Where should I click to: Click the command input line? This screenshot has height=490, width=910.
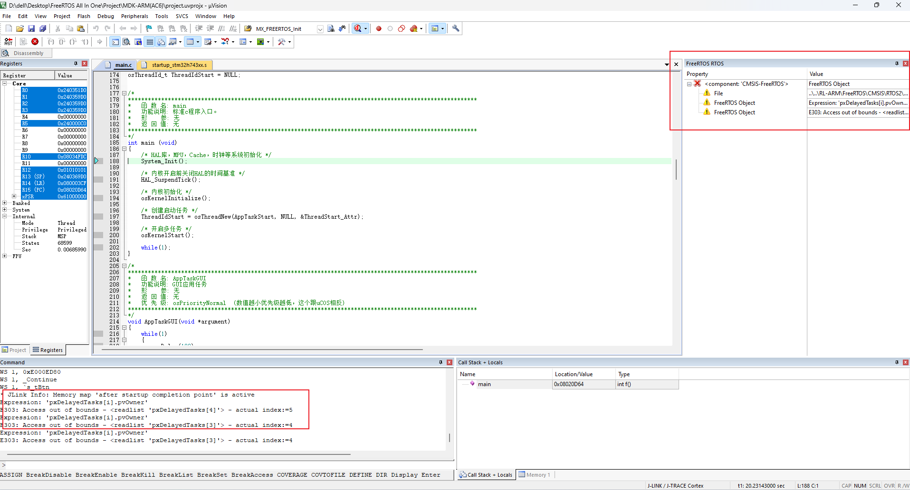coord(227,465)
